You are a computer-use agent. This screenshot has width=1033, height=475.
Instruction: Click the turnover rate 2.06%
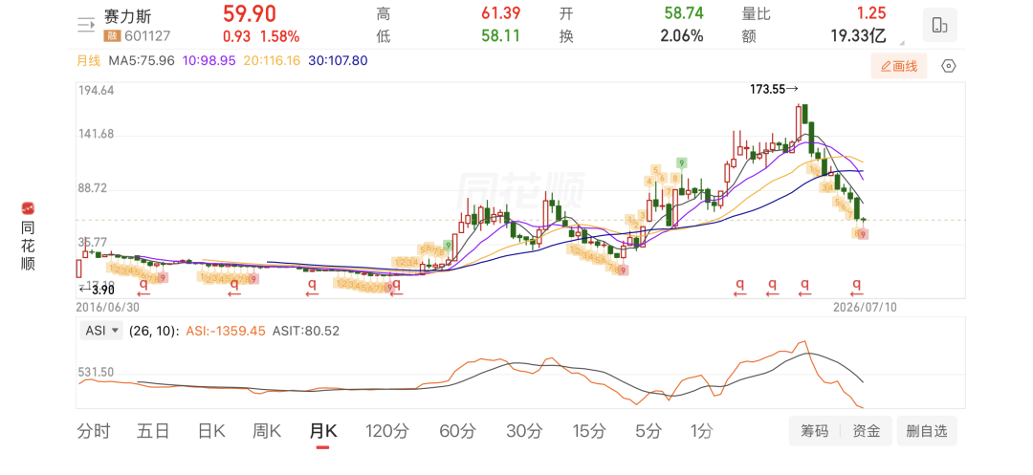point(682,35)
